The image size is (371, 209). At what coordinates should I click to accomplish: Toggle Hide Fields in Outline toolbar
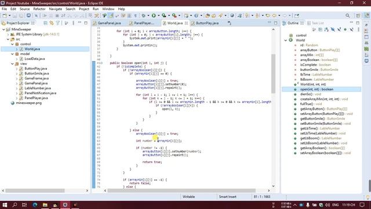click(333, 30)
